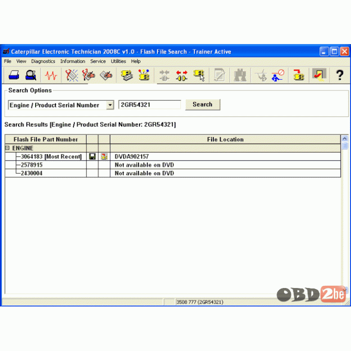Image resolution: width=351 pixels, height=351 pixels.
Task: Open Active Diagnostic Codes icon
Action: (72, 75)
